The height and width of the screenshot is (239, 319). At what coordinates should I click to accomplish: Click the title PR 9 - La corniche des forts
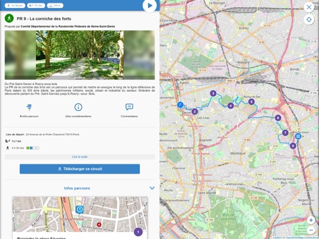coord(44,18)
